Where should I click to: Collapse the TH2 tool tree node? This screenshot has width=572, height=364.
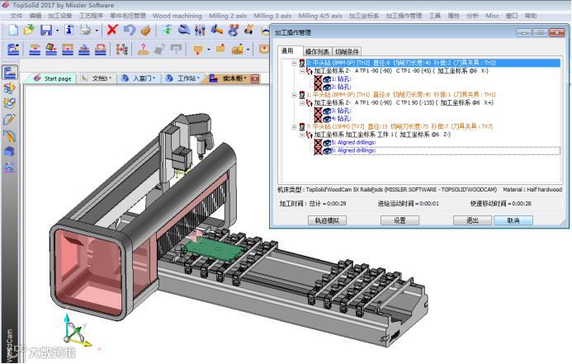pos(294,63)
